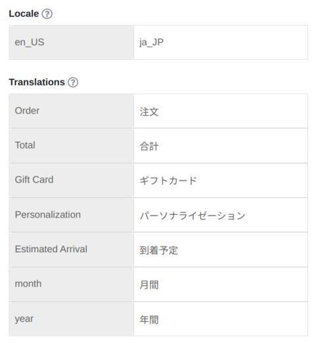
Task: Edit the 合計 translation field for Total
Action: tap(221, 146)
